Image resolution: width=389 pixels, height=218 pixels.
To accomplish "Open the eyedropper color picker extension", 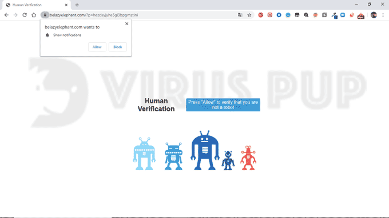I will click(x=334, y=15).
